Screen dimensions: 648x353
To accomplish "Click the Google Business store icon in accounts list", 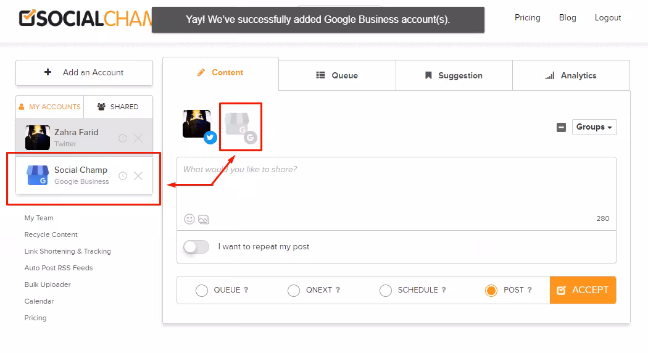I will pos(38,175).
